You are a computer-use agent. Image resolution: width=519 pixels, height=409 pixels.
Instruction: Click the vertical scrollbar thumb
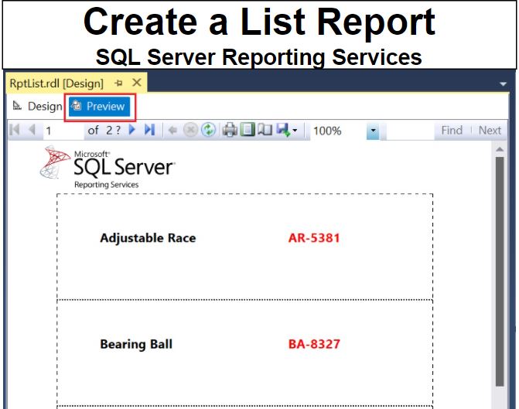pos(500,271)
